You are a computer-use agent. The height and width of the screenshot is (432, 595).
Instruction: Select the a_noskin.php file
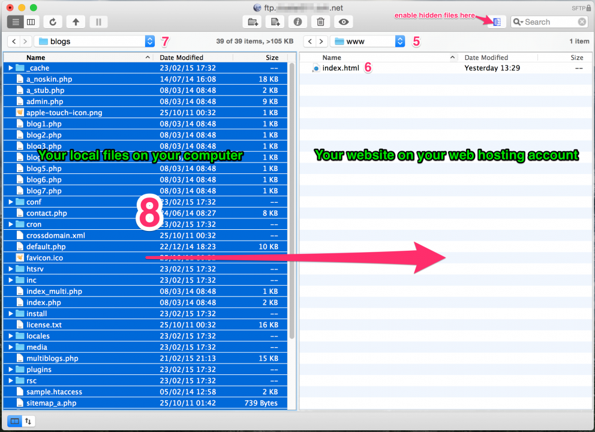tap(145, 79)
